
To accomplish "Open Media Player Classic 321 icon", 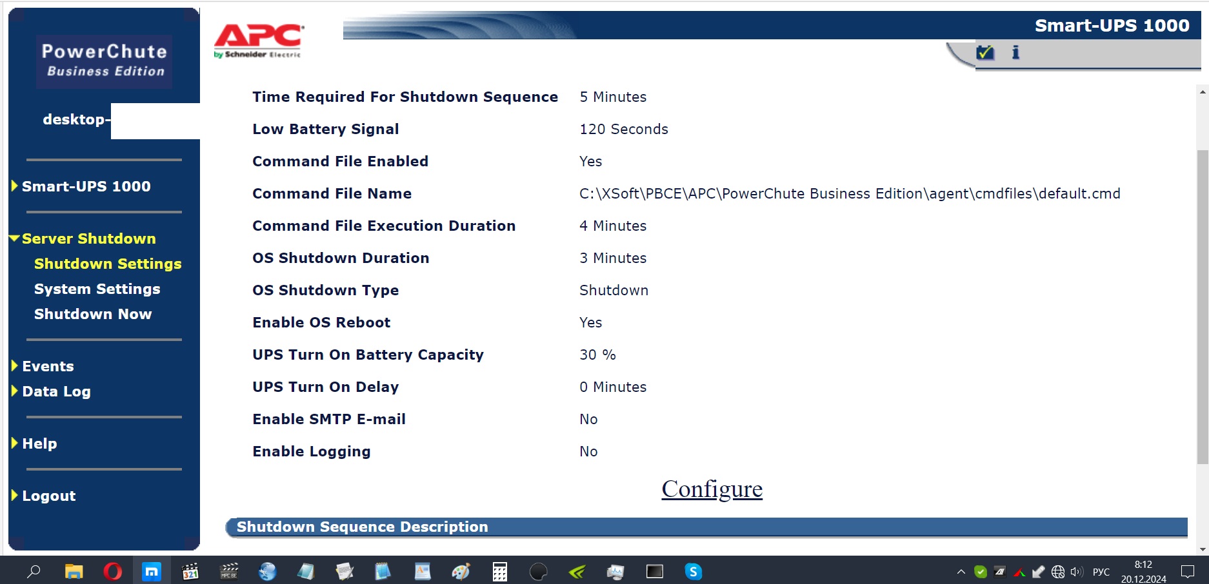I will [x=190, y=571].
